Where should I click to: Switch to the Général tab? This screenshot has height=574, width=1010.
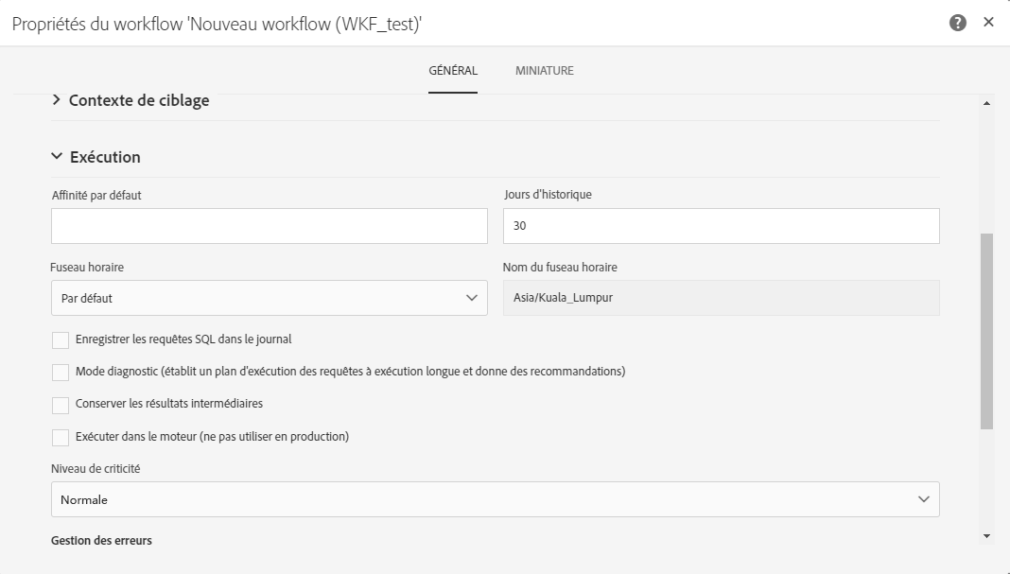coord(453,71)
